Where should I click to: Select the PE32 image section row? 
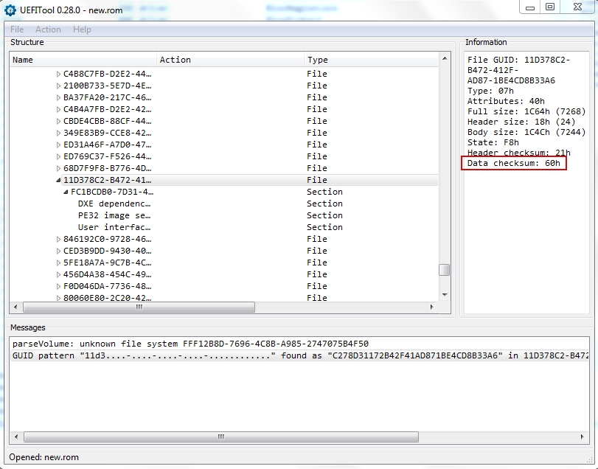224,215
